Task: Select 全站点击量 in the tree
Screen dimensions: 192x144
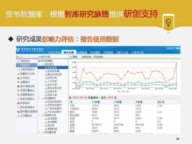Action: pyautogui.click(x=52, y=71)
